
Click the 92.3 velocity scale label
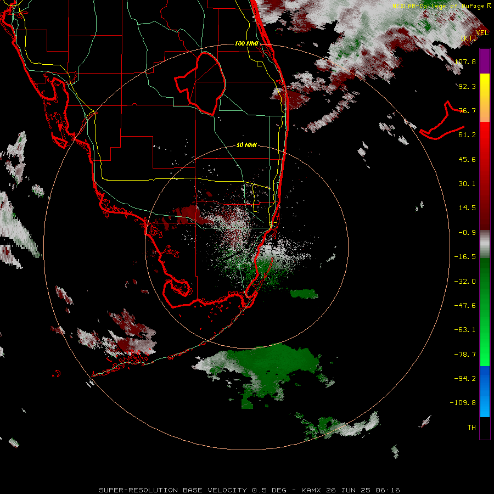tap(467, 86)
